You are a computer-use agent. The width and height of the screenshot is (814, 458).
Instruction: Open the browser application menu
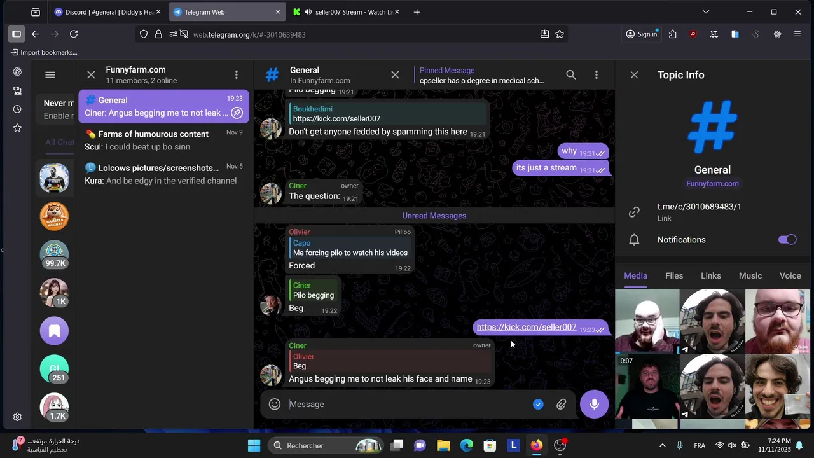797,34
